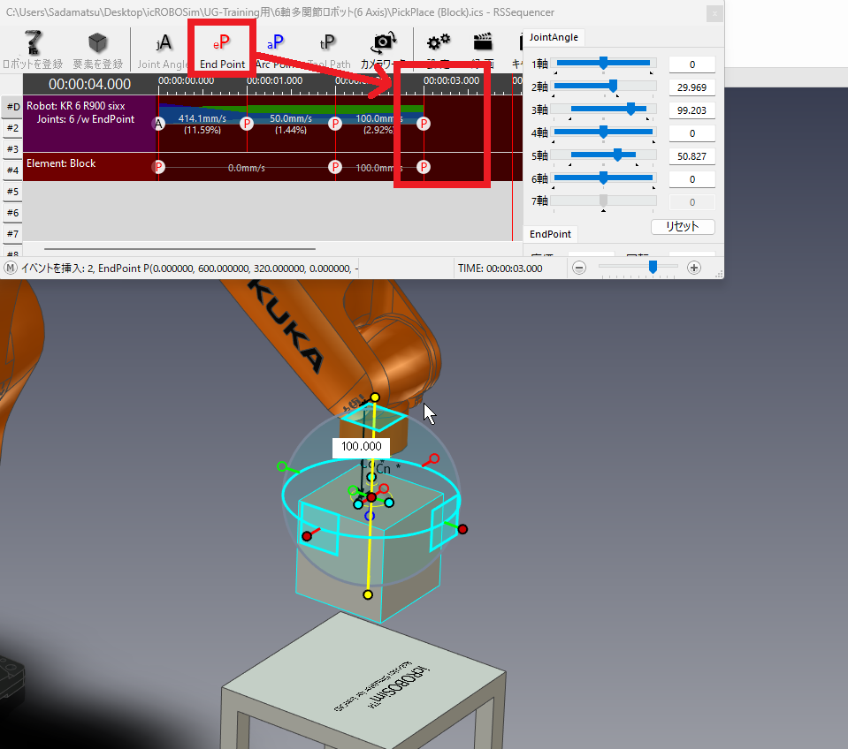Select the Tool Path icon
Image resolution: width=848 pixels, height=749 pixels.
(328, 49)
